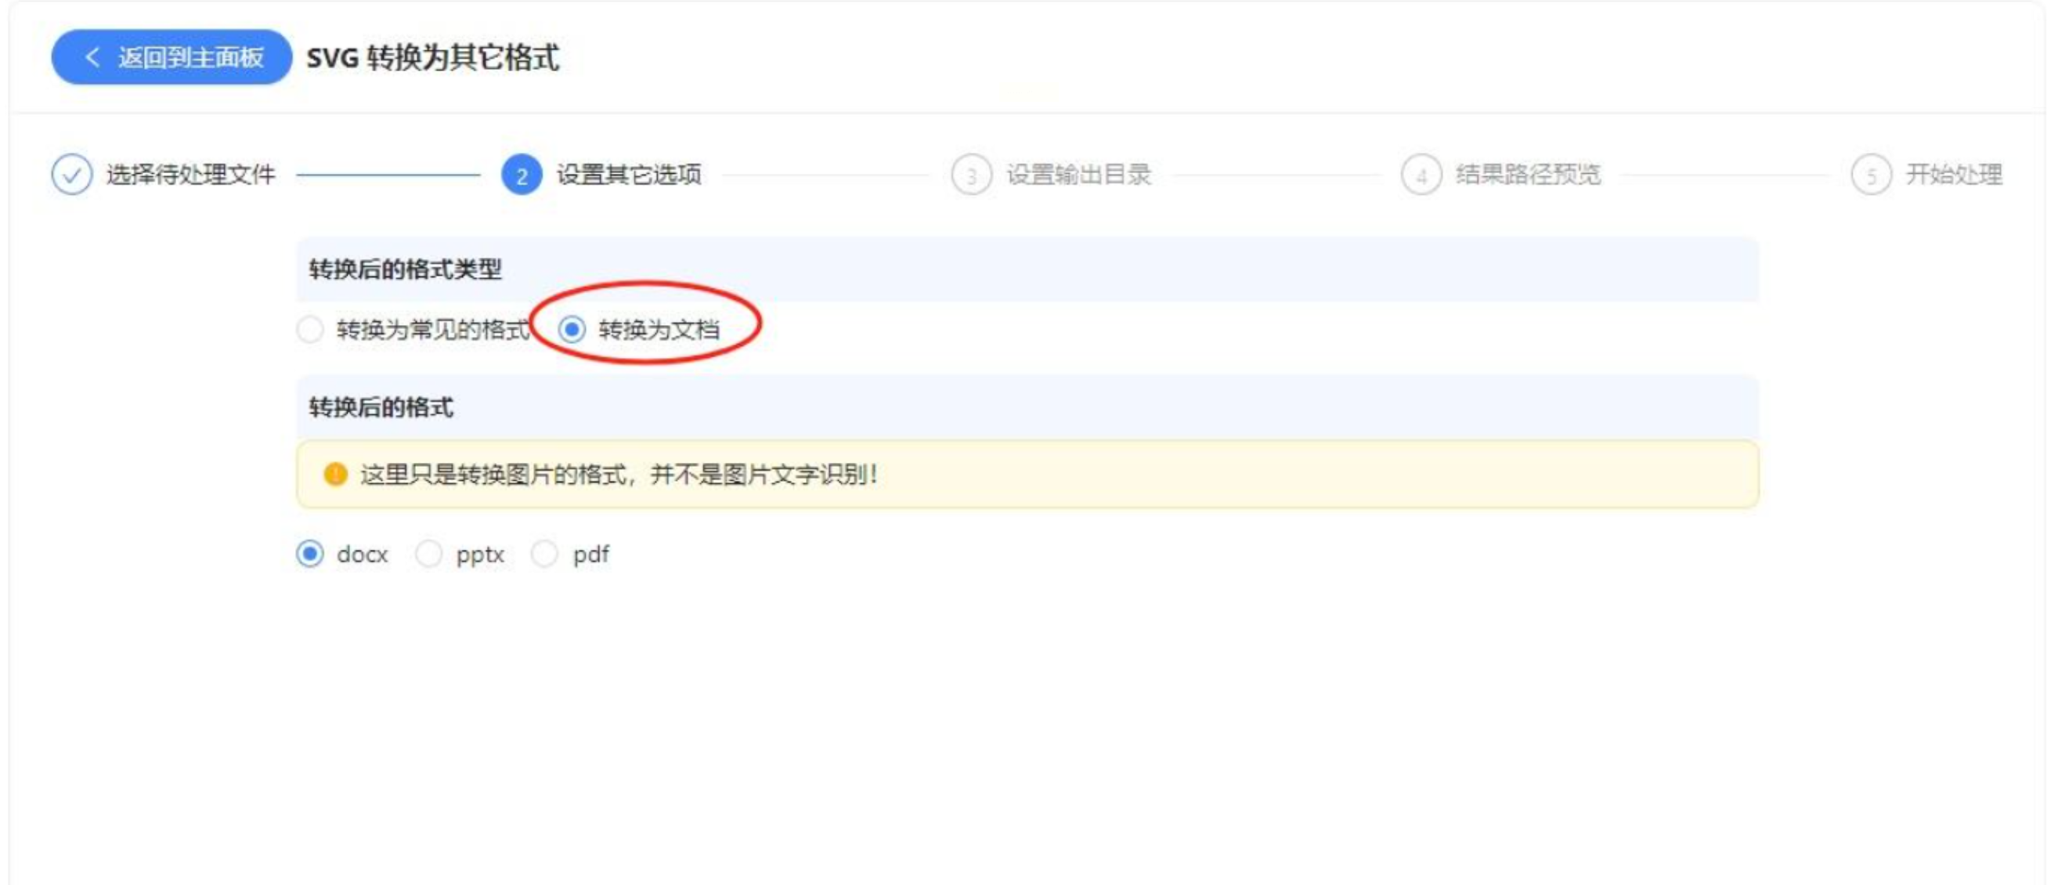This screenshot has width=2058, height=885.
Task: Select the 选择待处理文件 step label
Action: 191,174
